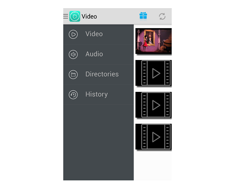This screenshot has height=186, width=237.
Task: Select Video in the drawer menu
Action: [x=98, y=35]
